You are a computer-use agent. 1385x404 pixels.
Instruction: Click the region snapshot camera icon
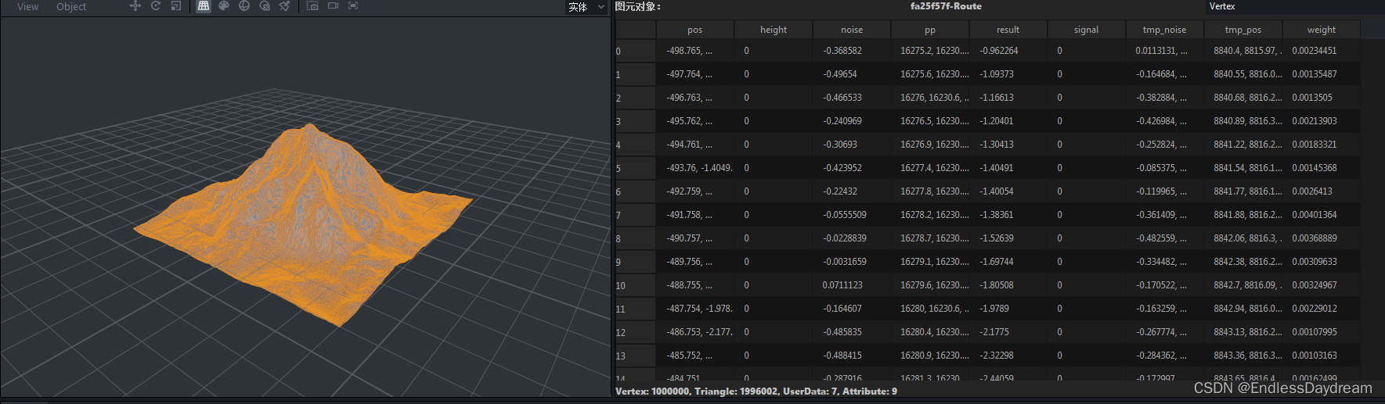click(312, 6)
